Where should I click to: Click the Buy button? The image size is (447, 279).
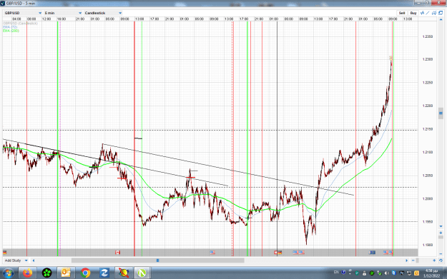pos(413,13)
